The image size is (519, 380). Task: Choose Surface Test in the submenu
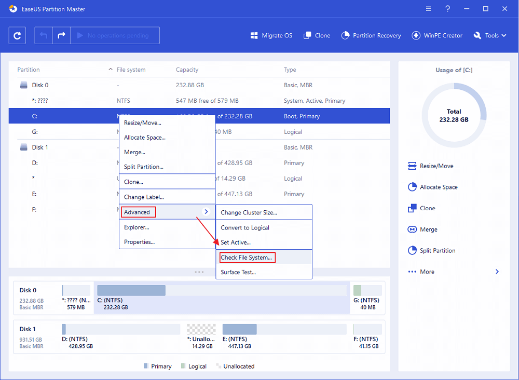[238, 272]
